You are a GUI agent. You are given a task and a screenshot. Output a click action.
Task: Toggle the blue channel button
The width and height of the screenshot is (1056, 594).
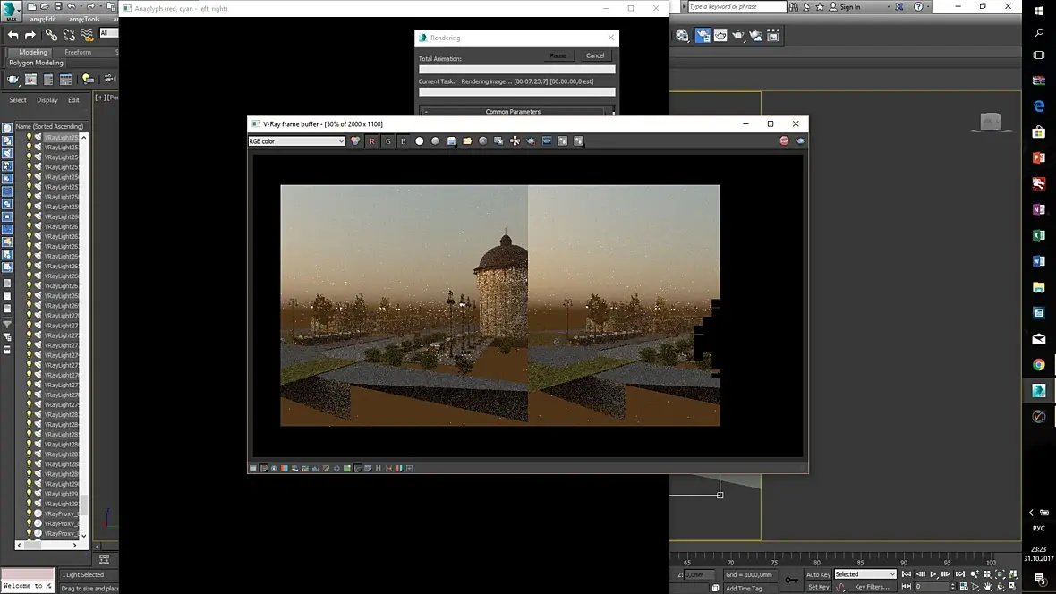[403, 141]
